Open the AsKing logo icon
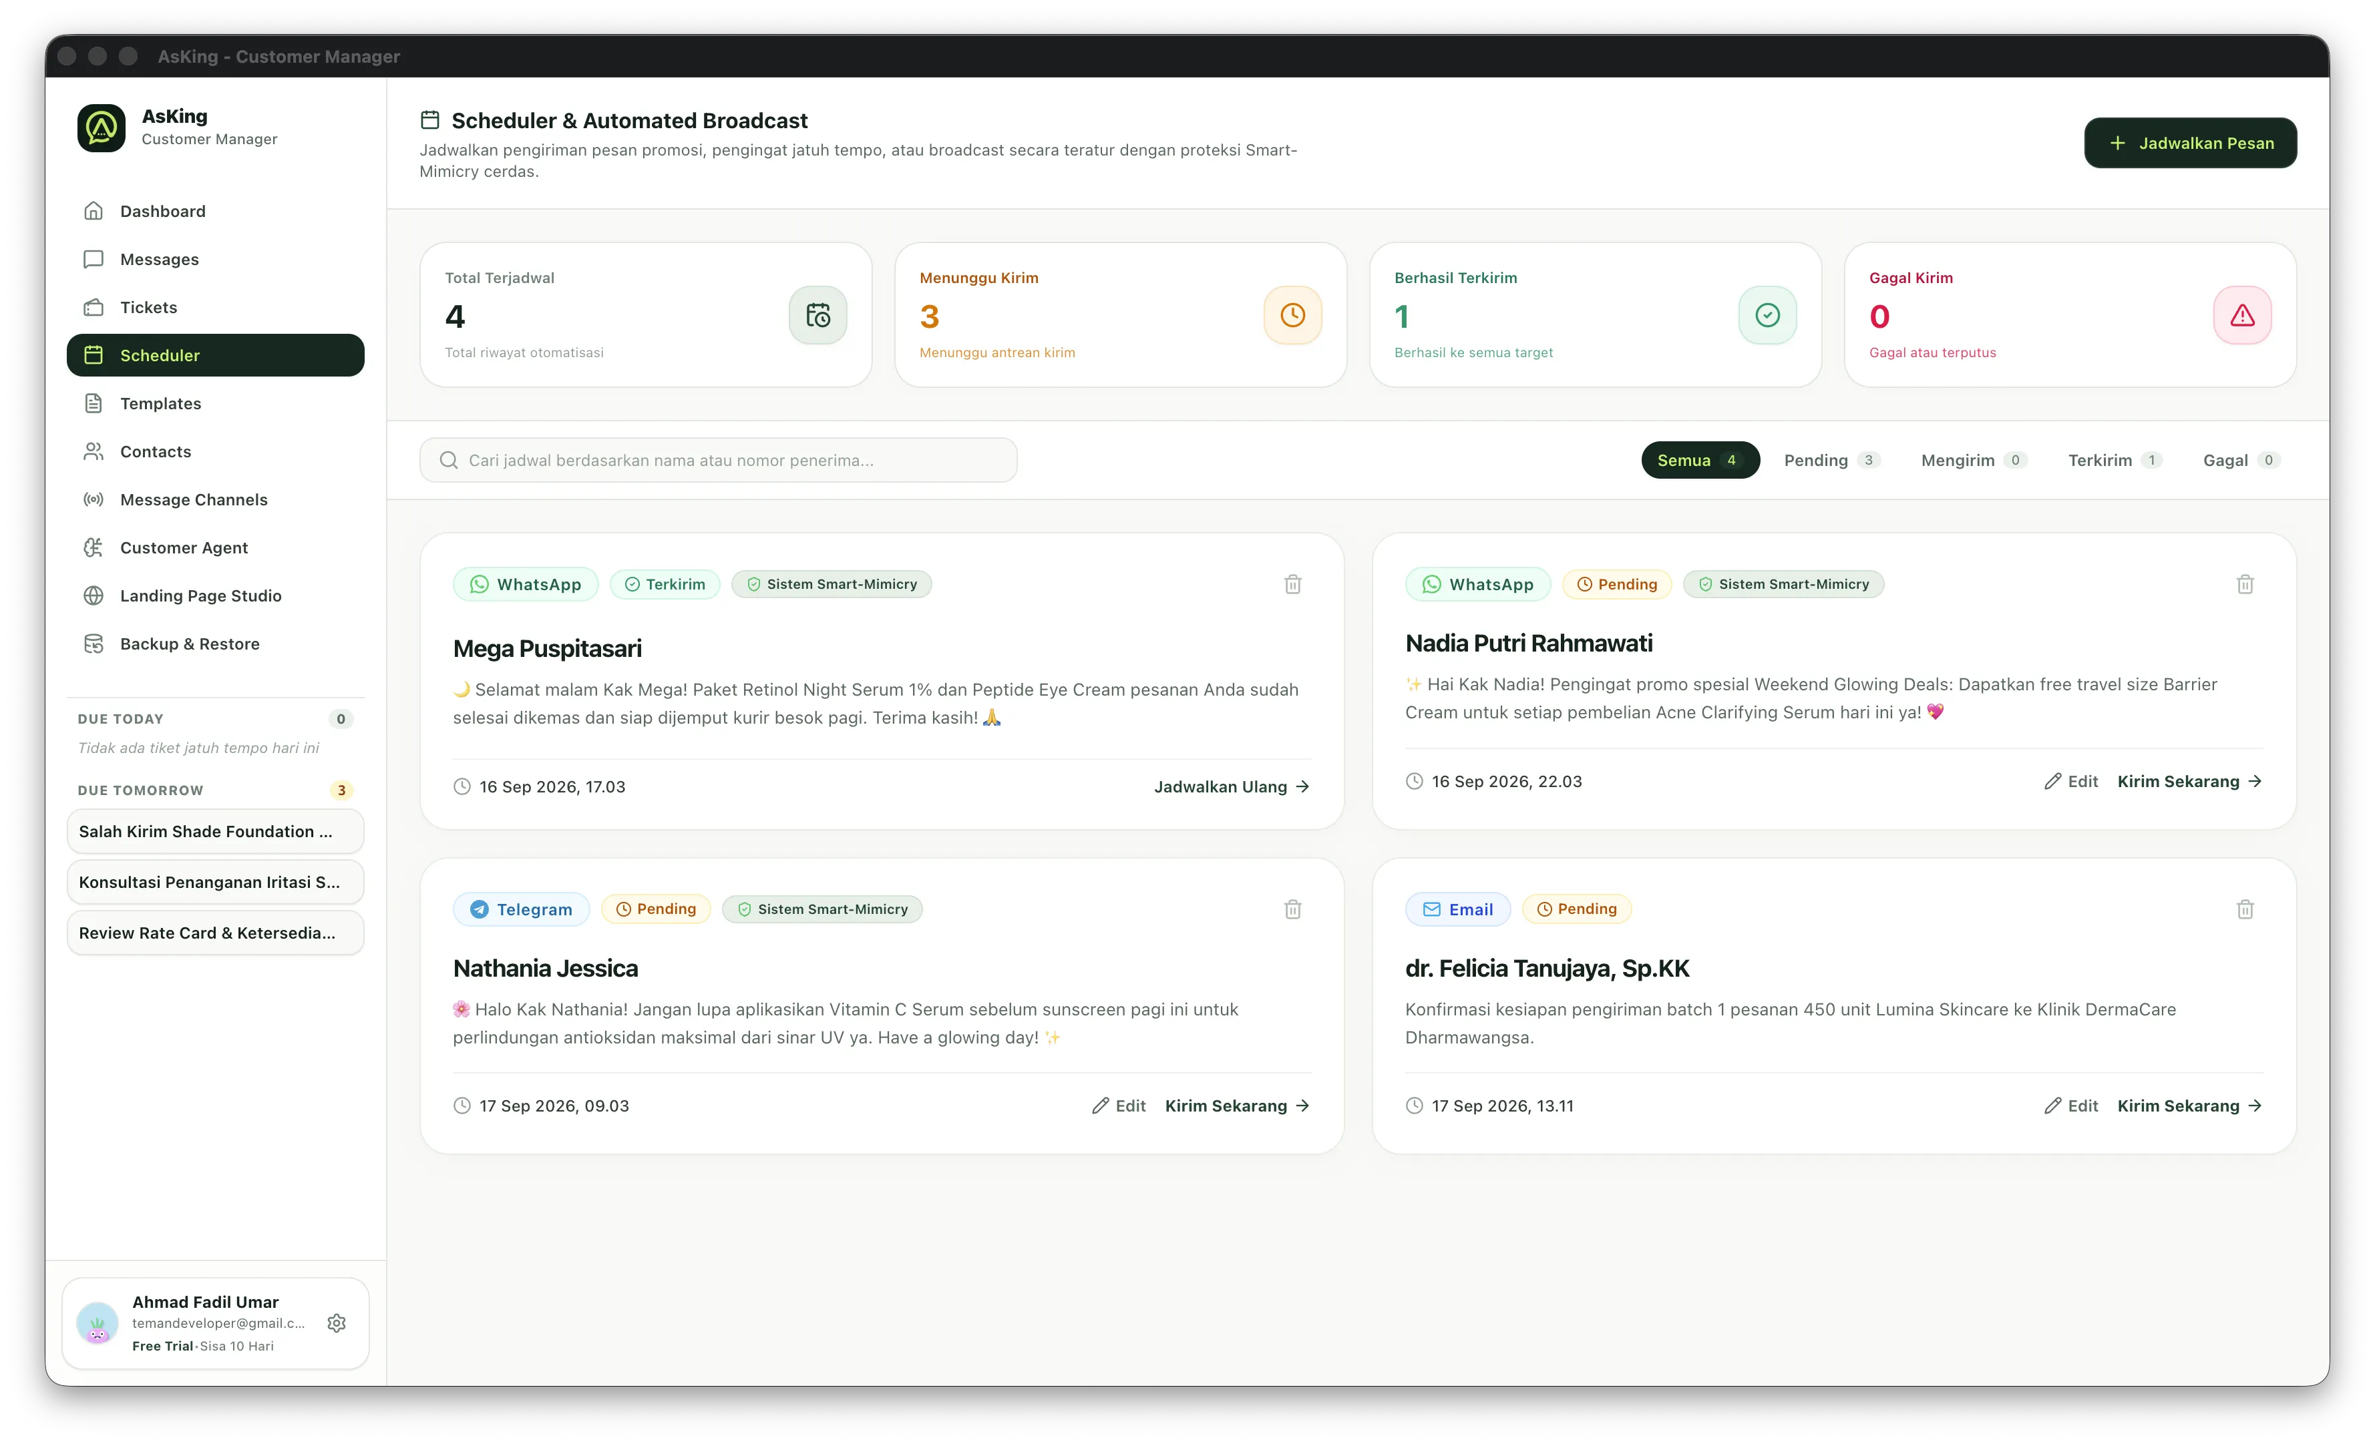The height and width of the screenshot is (1442, 2375). tap(102, 127)
